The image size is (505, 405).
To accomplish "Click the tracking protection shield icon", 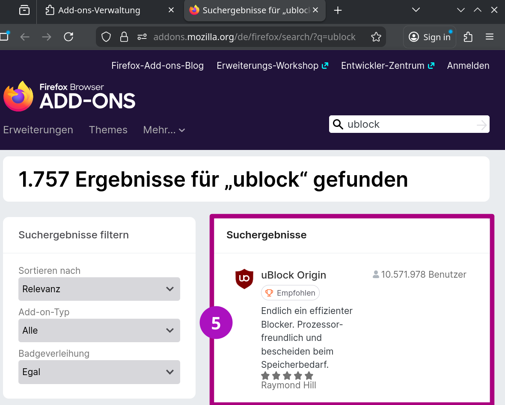I will [106, 37].
